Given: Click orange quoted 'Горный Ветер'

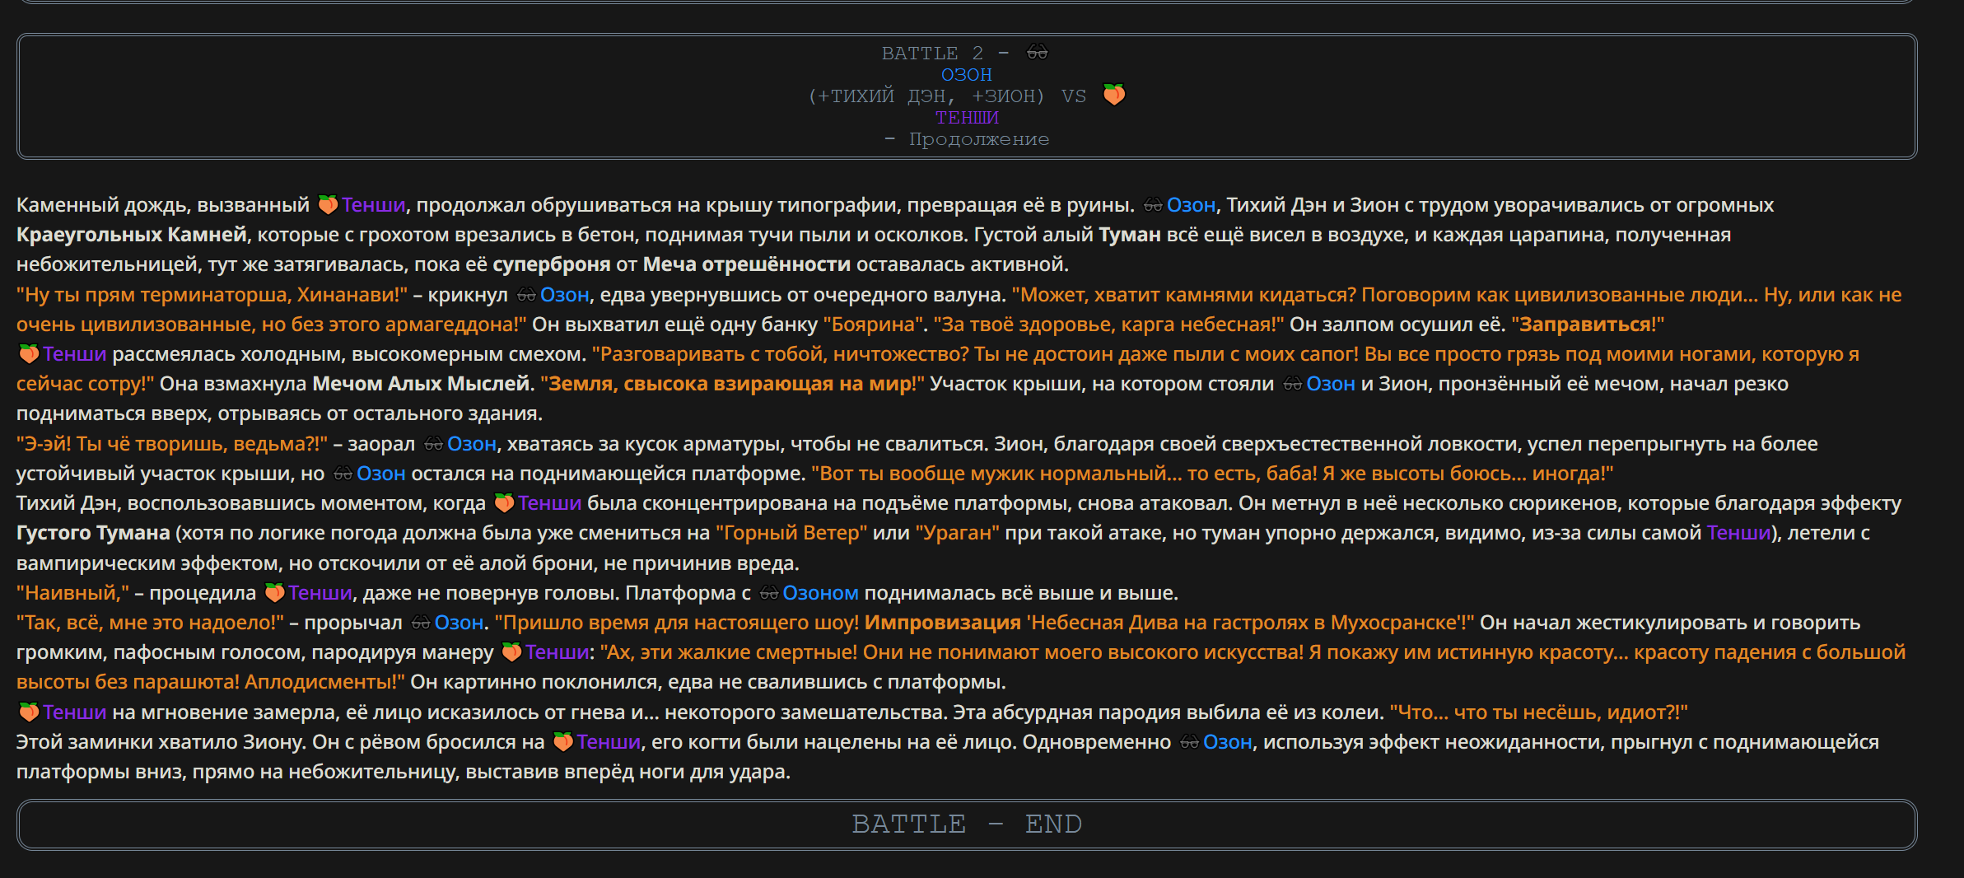Looking at the screenshot, I should pos(791,533).
